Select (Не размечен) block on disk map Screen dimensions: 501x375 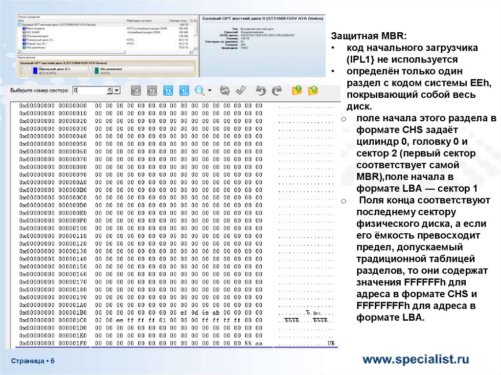143,71
